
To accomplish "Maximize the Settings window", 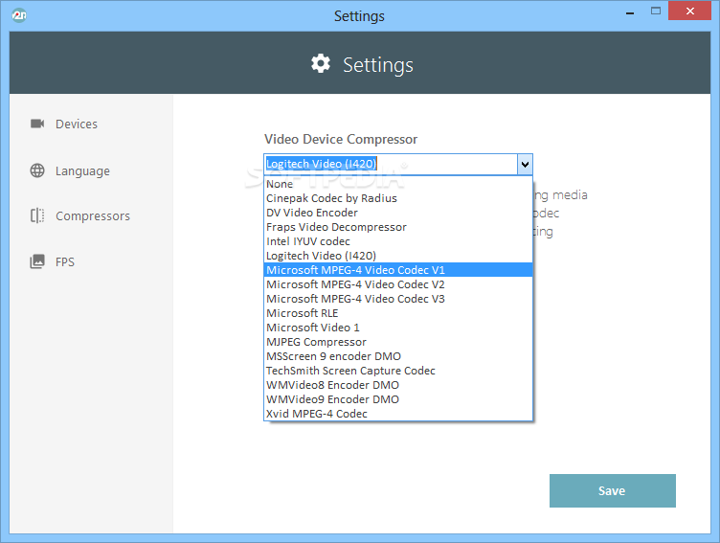I will [655, 11].
